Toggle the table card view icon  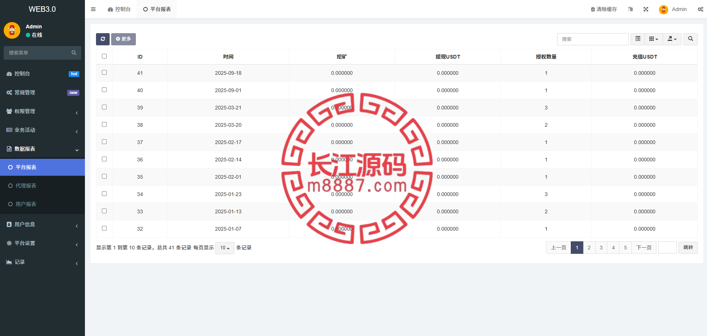(x=638, y=39)
